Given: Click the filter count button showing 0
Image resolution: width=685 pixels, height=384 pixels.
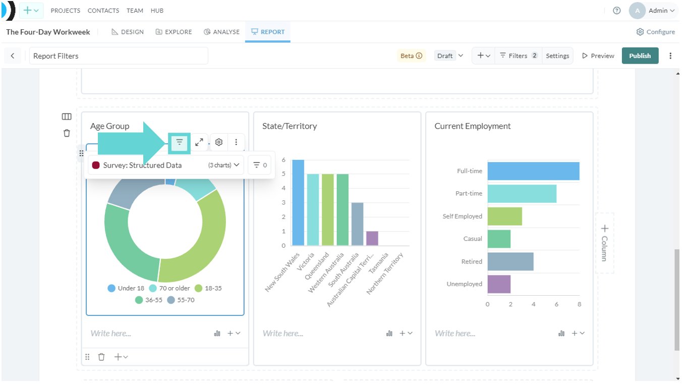Looking at the screenshot, I should [260, 165].
